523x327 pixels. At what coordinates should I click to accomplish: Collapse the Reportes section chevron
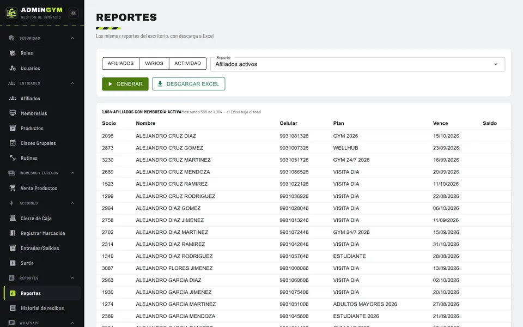coord(72,278)
